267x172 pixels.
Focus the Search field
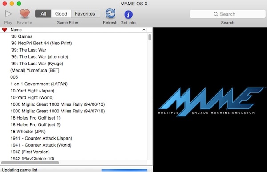pyautogui.click(x=227, y=14)
